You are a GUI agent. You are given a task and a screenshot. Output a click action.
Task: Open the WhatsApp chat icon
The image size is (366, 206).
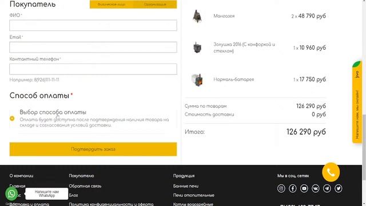click(11, 193)
